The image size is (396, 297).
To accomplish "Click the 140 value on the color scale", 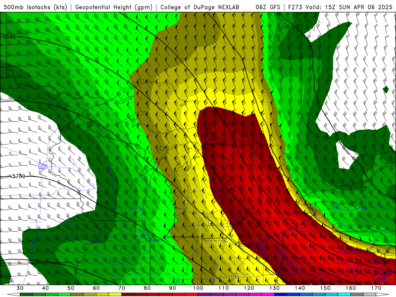I will 300,288.
